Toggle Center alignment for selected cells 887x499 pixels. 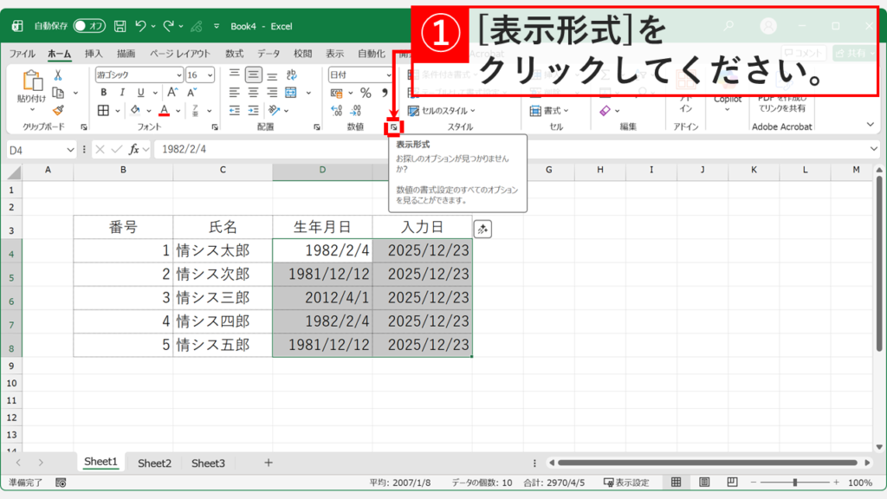point(254,93)
